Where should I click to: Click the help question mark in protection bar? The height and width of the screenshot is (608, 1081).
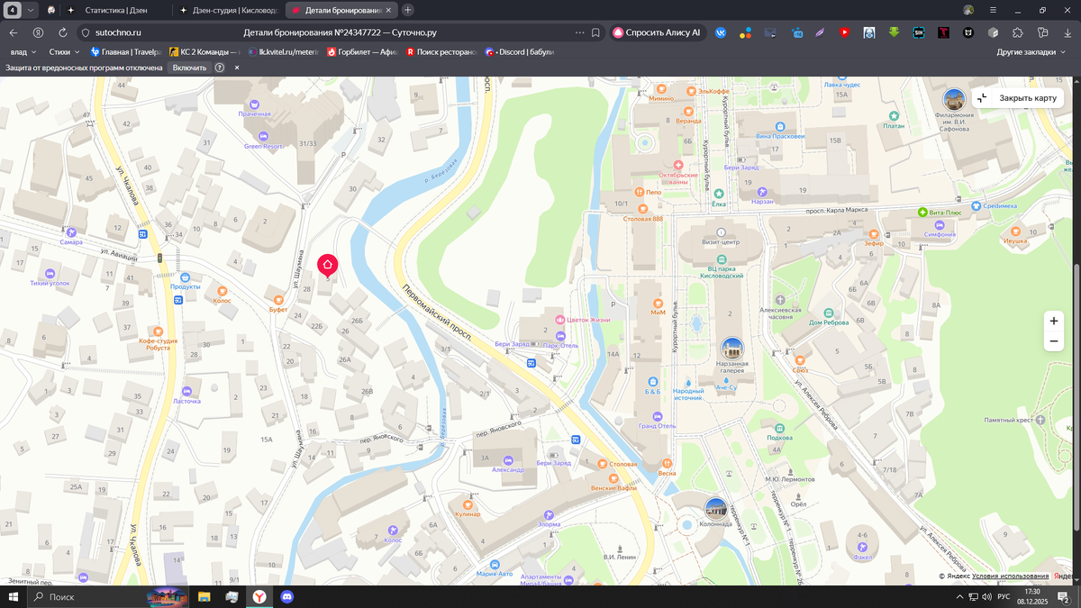coord(220,68)
